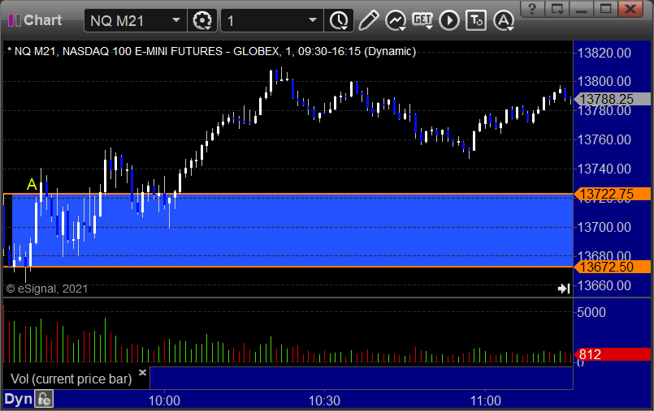
Task: Click the 13740.00 price axis label
Action: pos(604,169)
